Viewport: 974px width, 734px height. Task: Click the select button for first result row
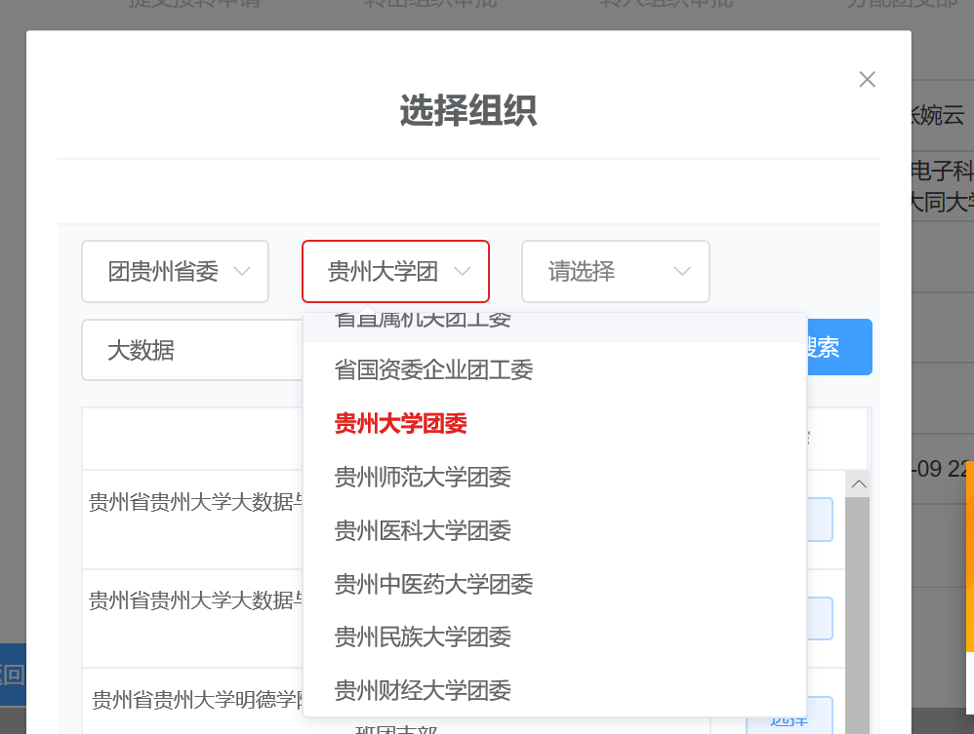pos(820,520)
